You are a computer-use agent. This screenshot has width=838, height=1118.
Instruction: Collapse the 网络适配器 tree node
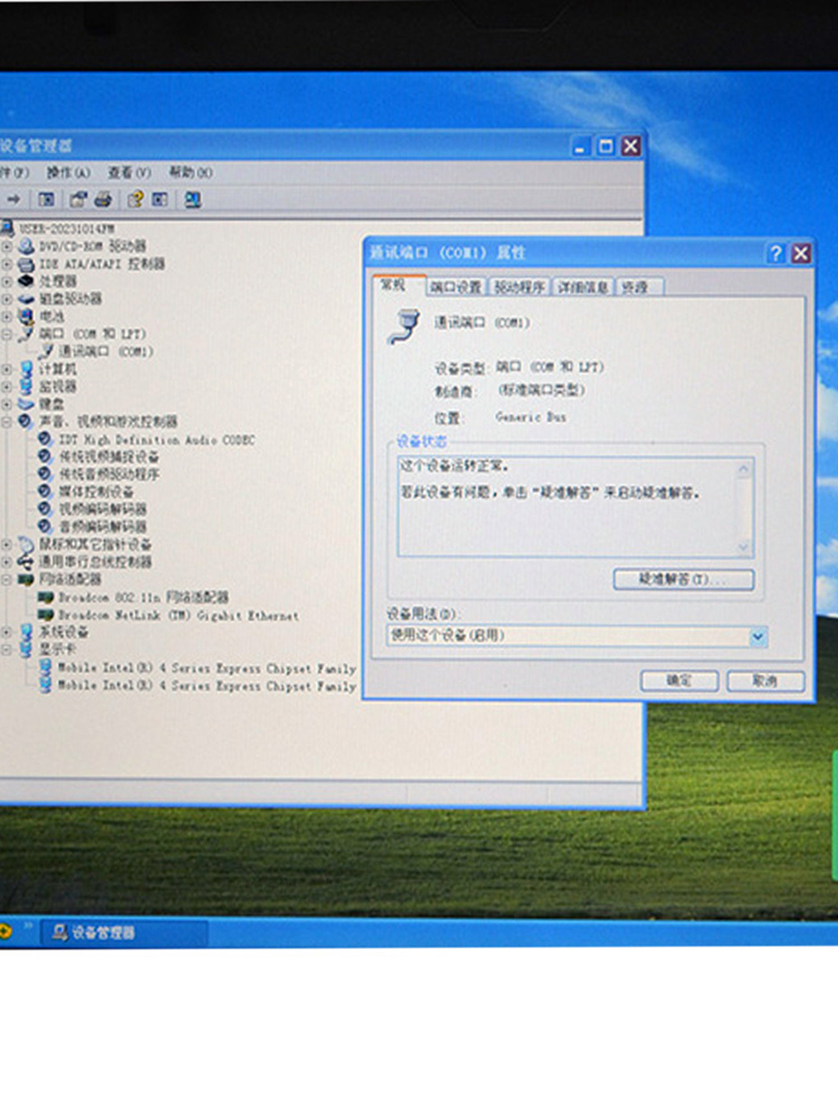(7, 579)
